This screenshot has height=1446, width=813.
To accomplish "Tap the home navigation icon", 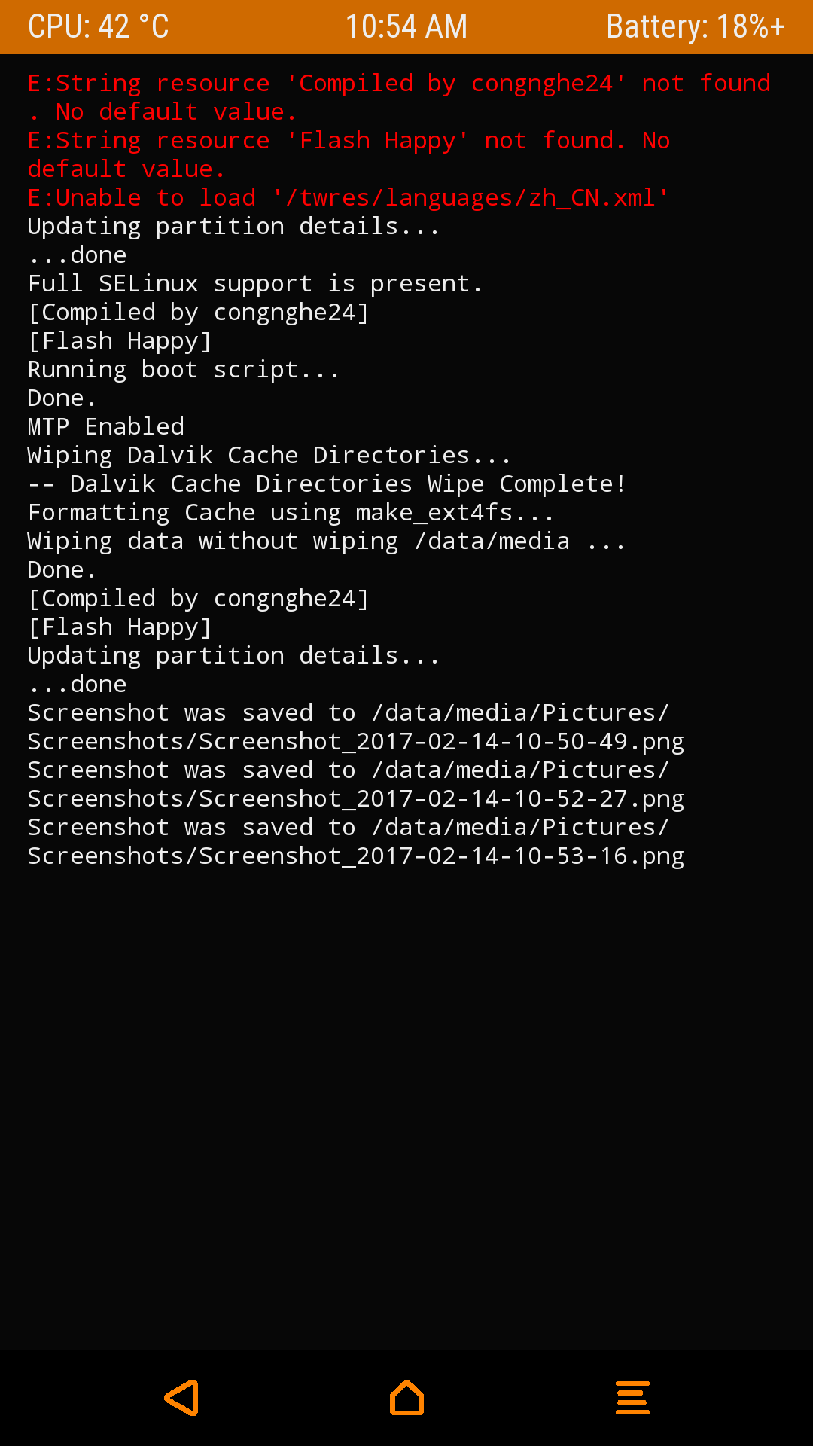I will click(x=406, y=1398).
